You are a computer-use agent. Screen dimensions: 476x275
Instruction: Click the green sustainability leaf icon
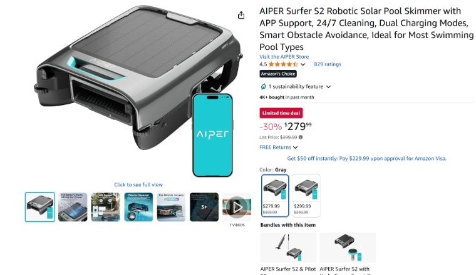[x=263, y=87]
